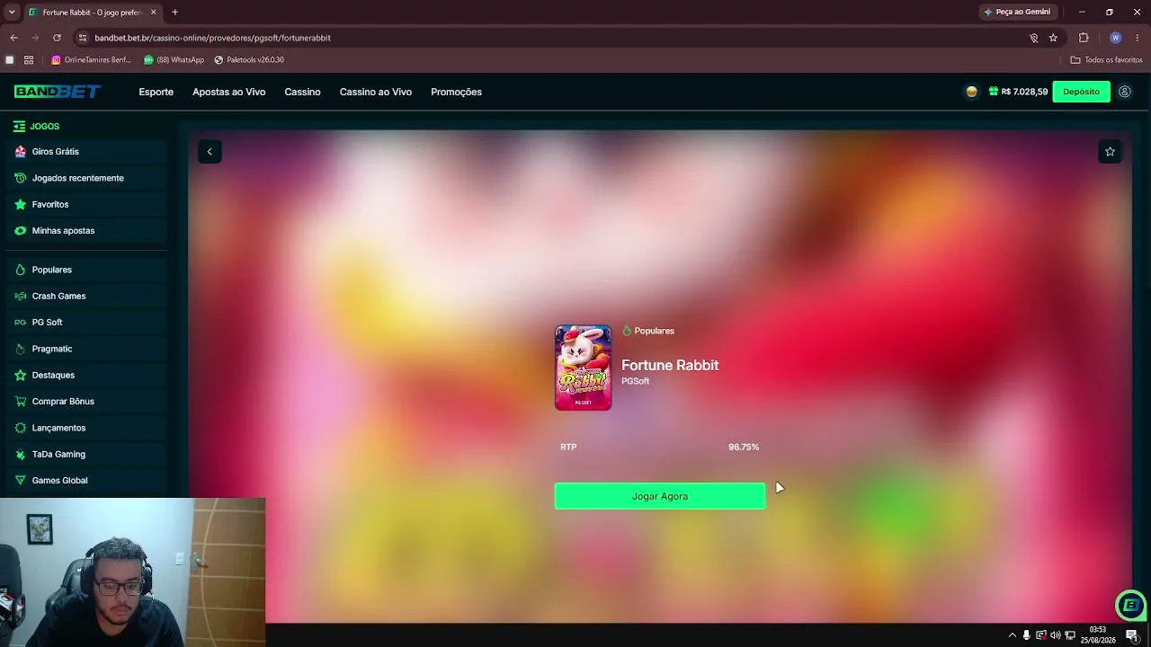Click the blocked-permission icon in address bar
This screenshot has height=647, width=1151.
pos(1033,38)
